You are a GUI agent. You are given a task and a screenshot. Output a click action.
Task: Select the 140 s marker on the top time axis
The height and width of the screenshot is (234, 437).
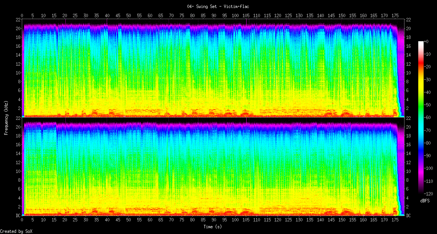320,16
